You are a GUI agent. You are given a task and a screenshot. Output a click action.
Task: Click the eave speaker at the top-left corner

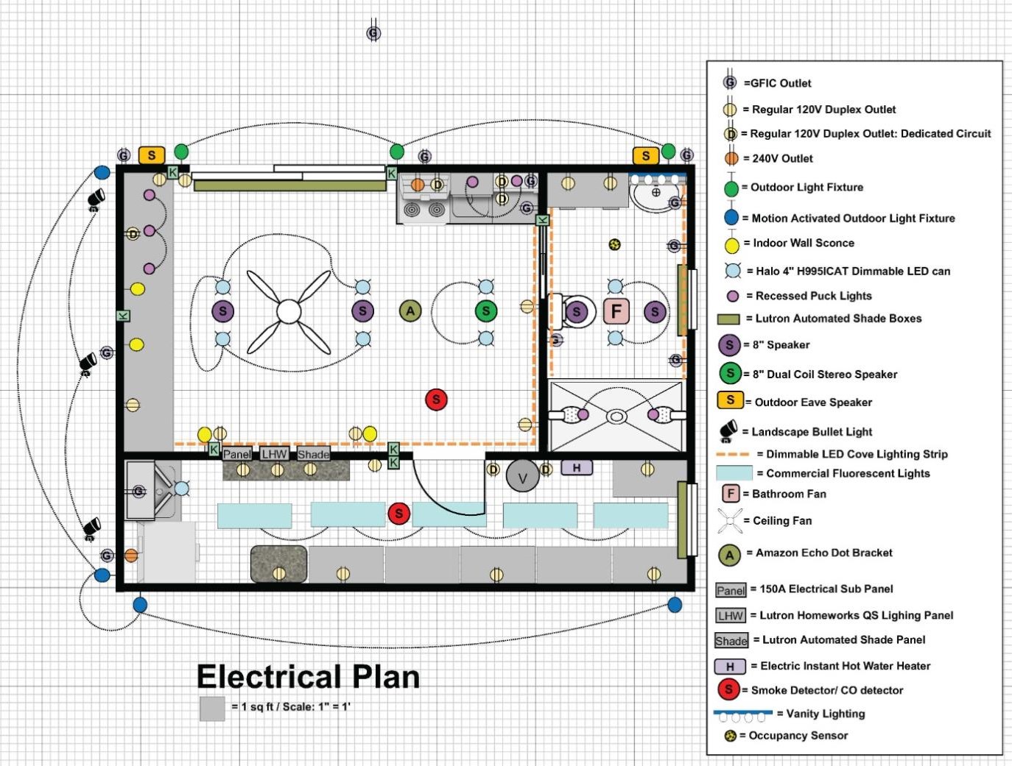point(151,155)
